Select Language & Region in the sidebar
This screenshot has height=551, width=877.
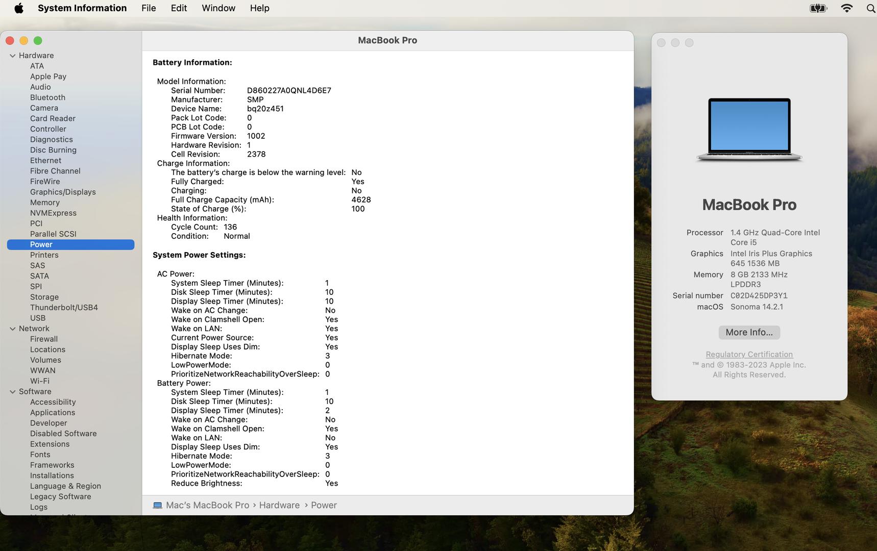coord(65,486)
